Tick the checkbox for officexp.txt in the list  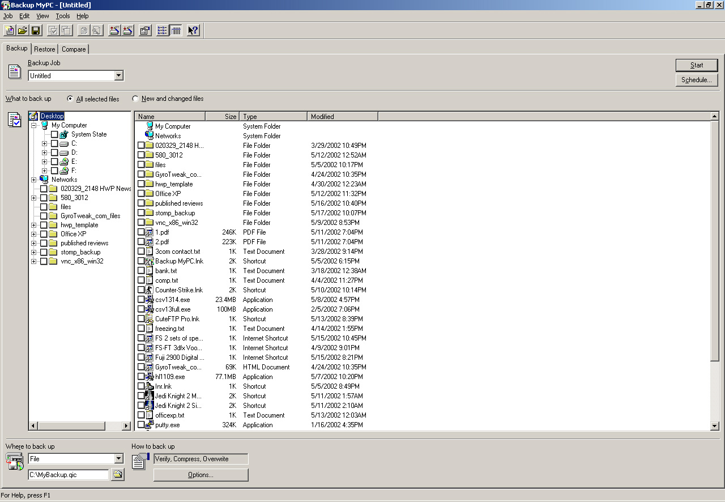point(141,415)
